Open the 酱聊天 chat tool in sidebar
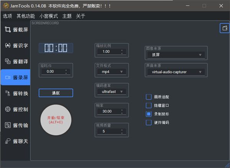The height and width of the screenshot is (168, 230). [15, 141]
